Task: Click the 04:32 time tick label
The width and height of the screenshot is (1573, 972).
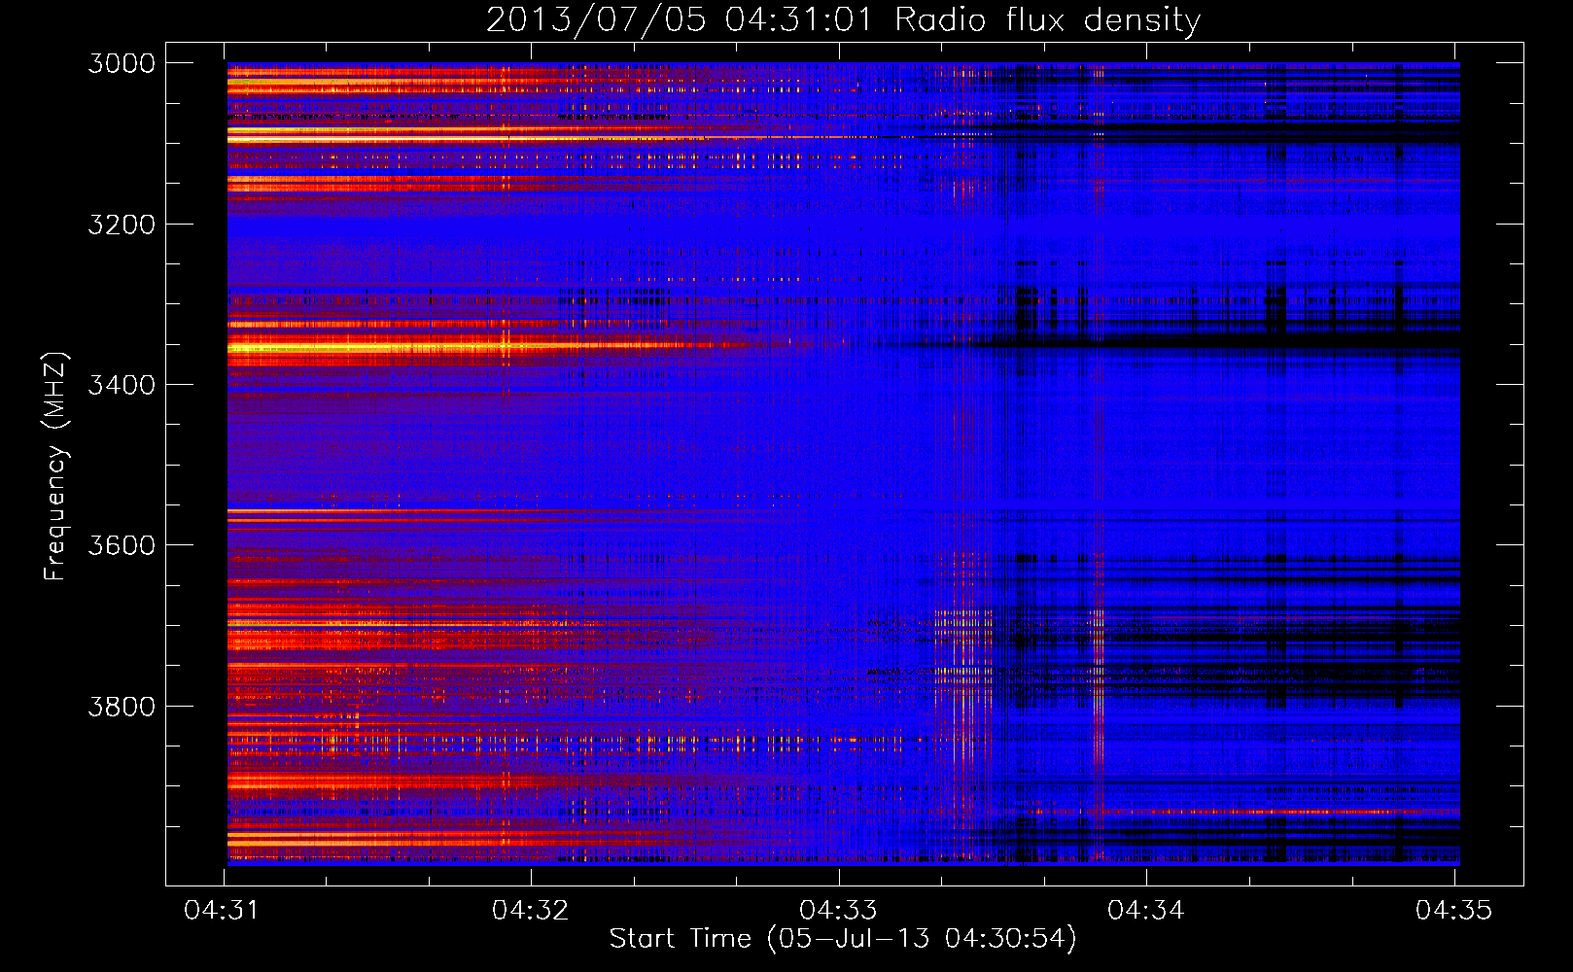Action: tap(530, 911)
